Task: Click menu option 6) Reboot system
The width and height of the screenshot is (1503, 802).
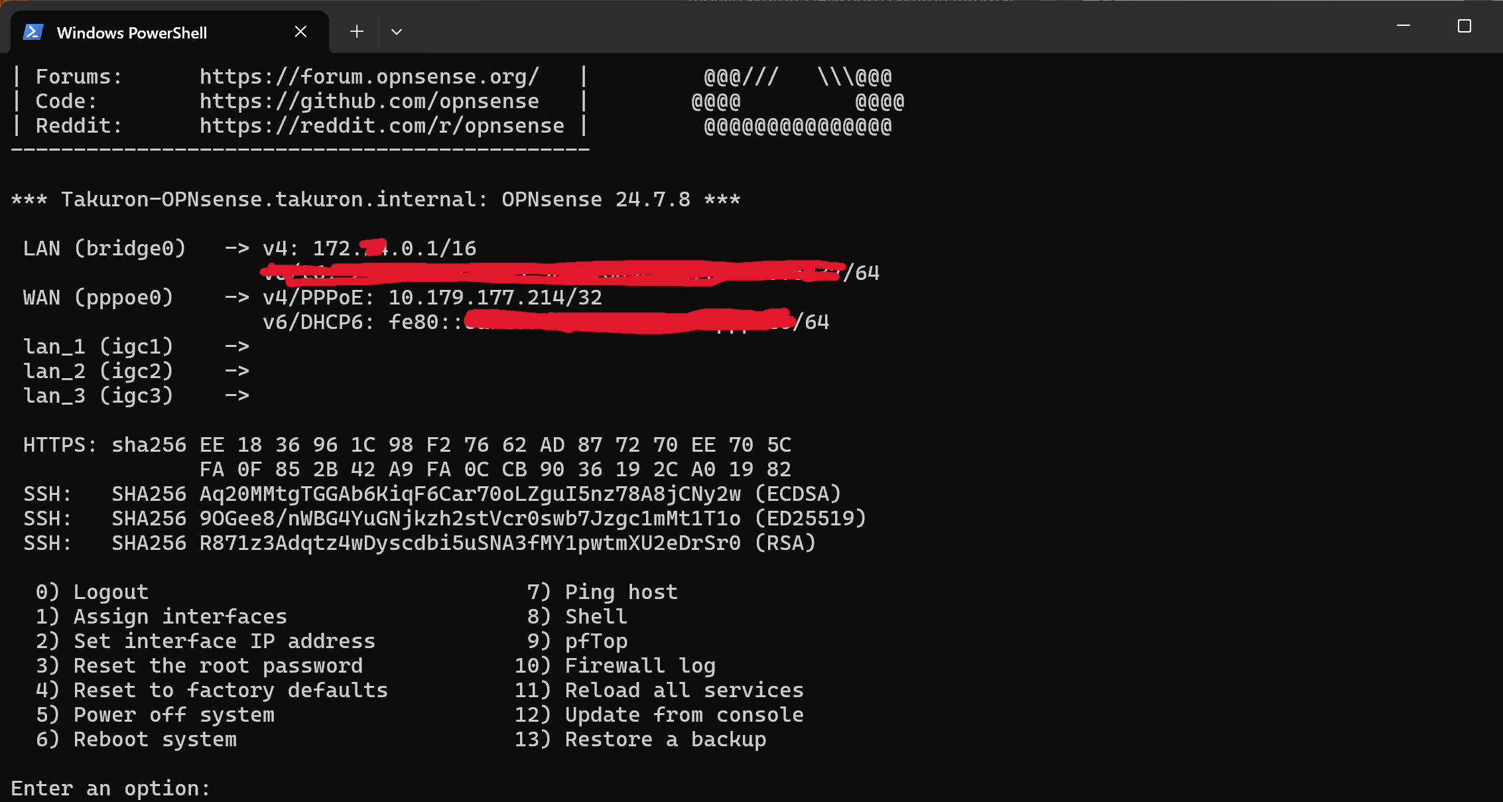Action: 136,740
